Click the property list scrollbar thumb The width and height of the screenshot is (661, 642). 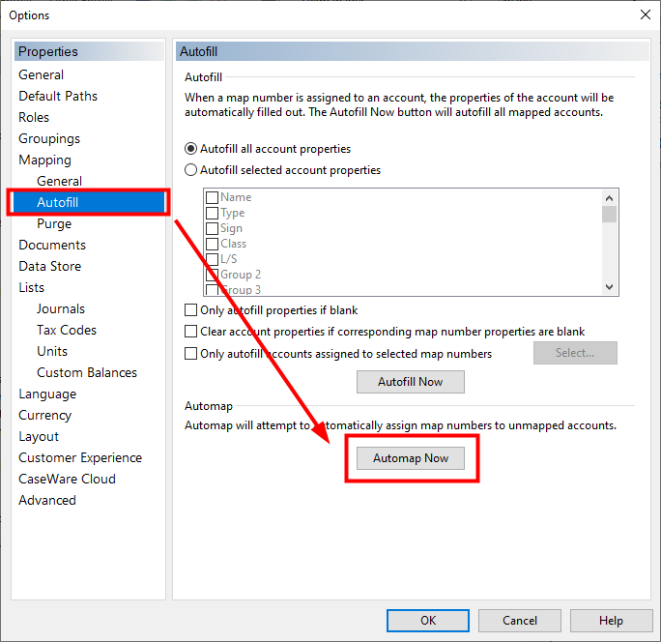point(609,214)
